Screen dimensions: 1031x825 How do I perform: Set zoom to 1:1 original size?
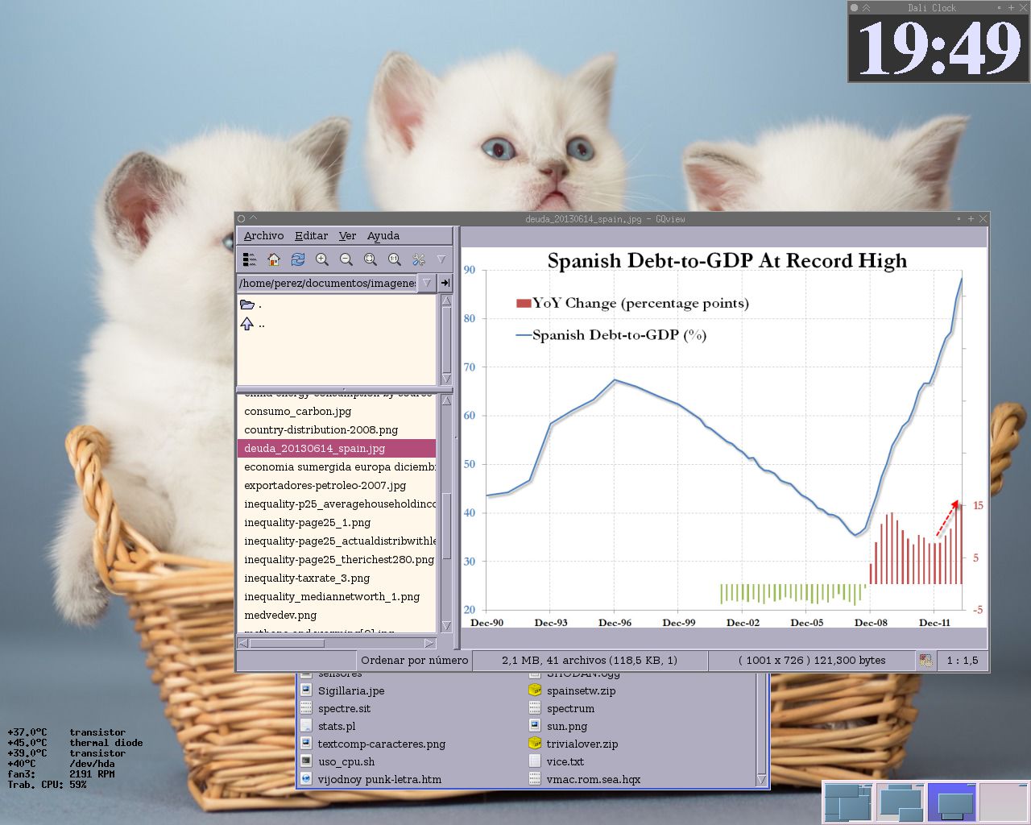(x=395, y=259)
